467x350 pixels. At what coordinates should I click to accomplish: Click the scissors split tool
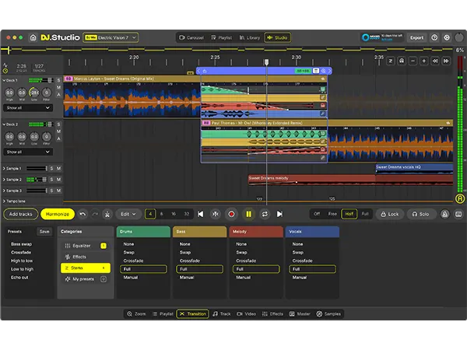pos(107,214)
